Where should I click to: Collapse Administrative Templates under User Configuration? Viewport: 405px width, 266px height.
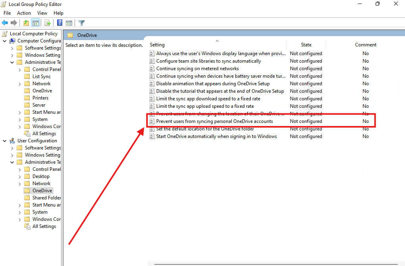(12, 162)
